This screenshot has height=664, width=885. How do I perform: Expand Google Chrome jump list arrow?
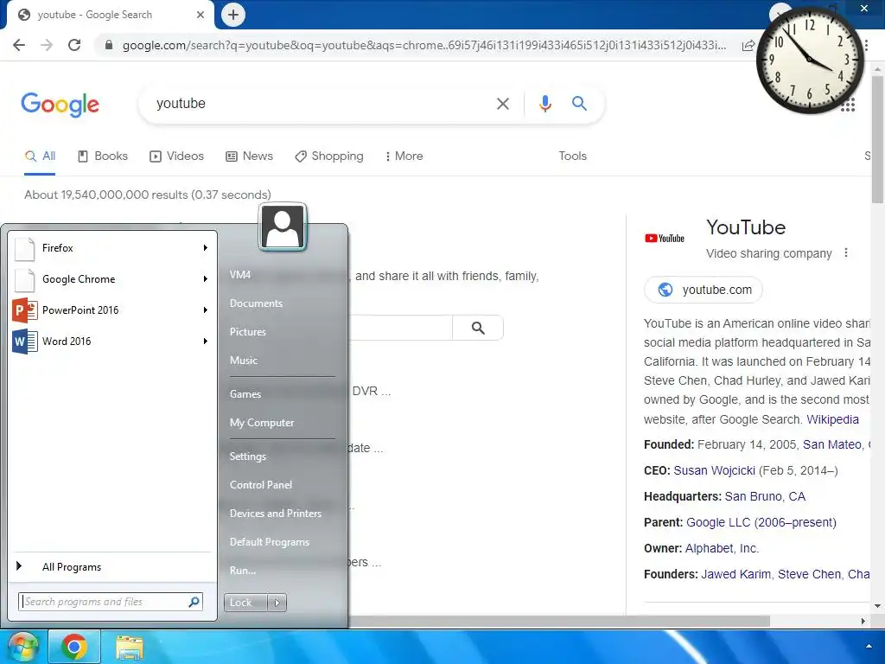(x=206, y=279)
